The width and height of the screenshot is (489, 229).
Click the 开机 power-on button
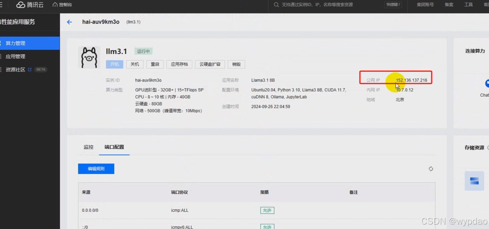click(115, 64)
